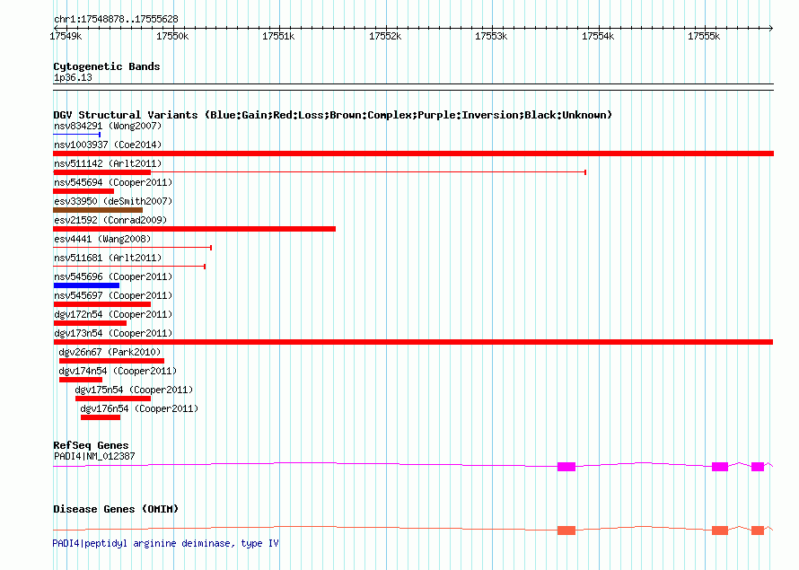
Task: Click the first magenta PADI4 exon block
Action: (x=566, y=467)
